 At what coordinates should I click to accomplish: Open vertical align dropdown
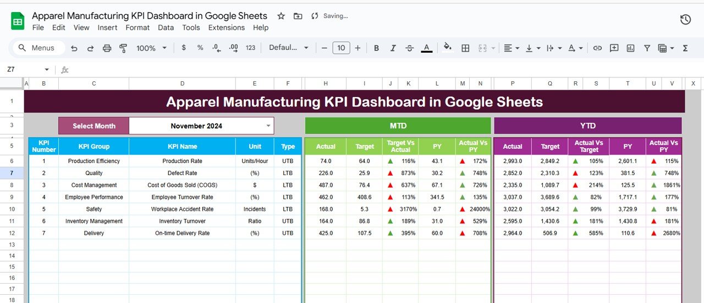[x=533, y=48]
